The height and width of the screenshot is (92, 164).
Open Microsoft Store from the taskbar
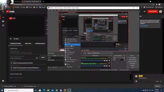coord(40,90)
